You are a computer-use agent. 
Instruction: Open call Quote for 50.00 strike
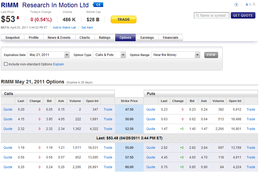8,119
